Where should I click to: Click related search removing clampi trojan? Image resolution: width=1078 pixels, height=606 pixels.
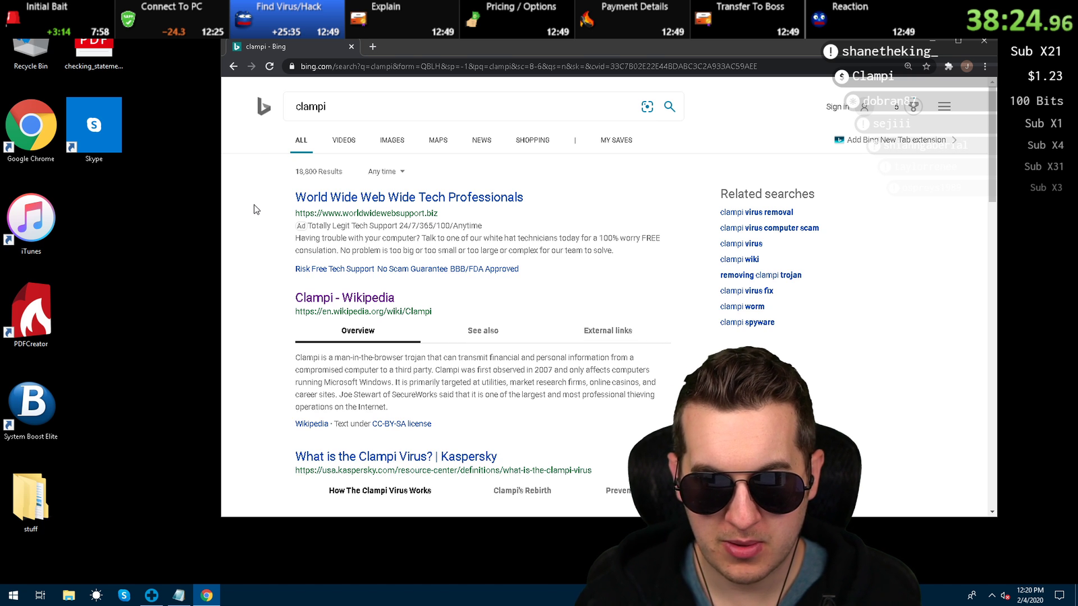point(761,275)
